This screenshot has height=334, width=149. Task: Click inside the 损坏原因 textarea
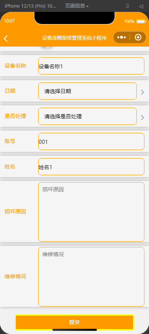pos(91,212)
